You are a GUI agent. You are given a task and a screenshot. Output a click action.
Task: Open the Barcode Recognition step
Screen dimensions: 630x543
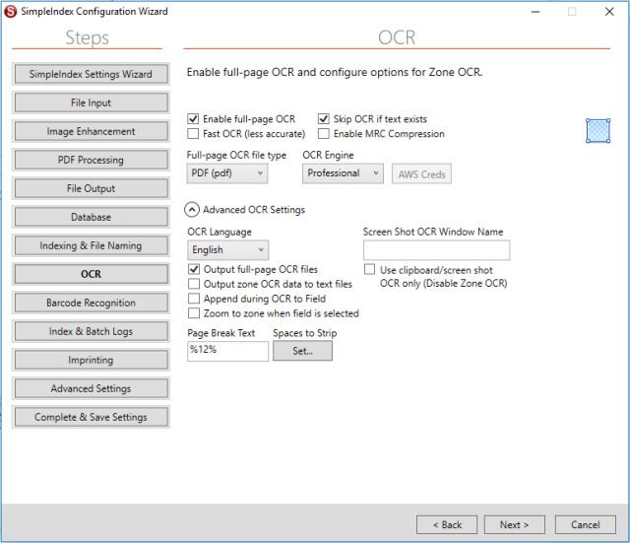tap(91, 303)
